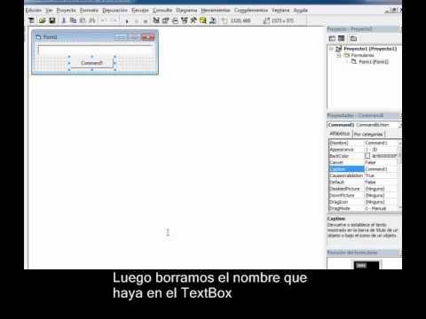Open the Depuración menu
Screen dimensions: 426x319
click(115, 11)
